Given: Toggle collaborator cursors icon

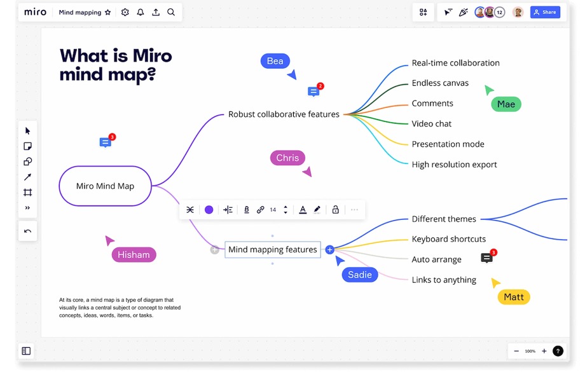Looking at the screenshot, I should [448, 12].
